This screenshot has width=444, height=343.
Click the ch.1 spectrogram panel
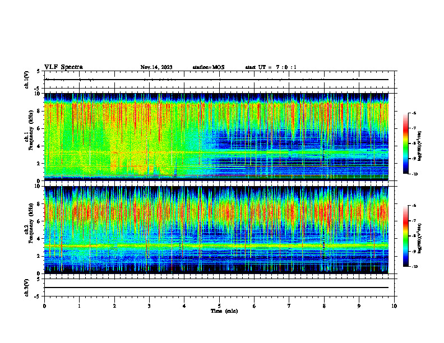pos(216,137)
